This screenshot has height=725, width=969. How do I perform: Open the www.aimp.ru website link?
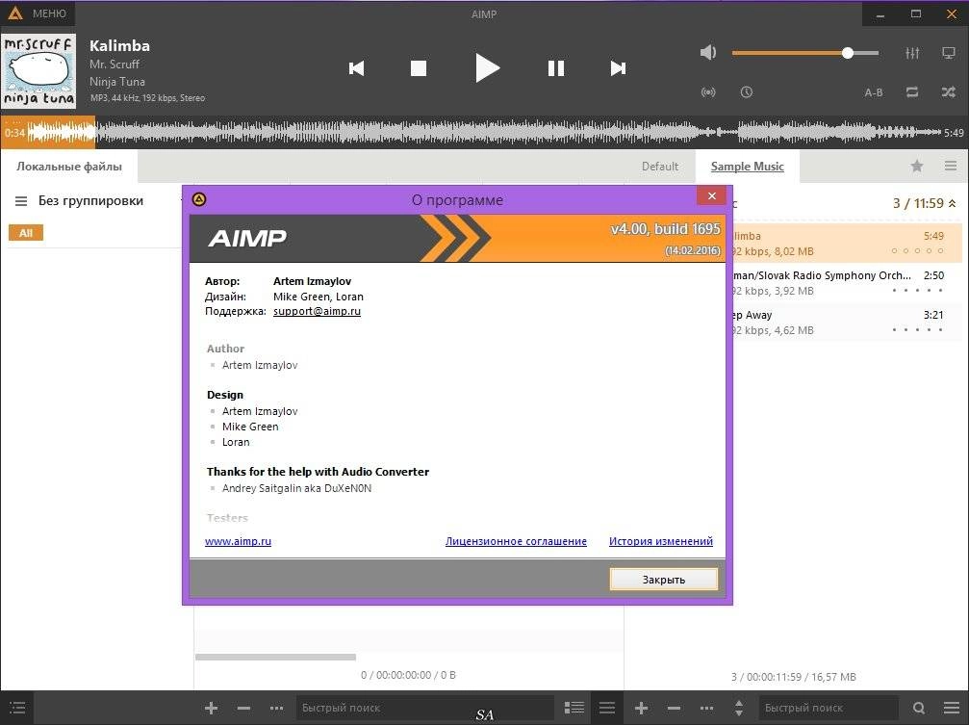tap(238, 541)
